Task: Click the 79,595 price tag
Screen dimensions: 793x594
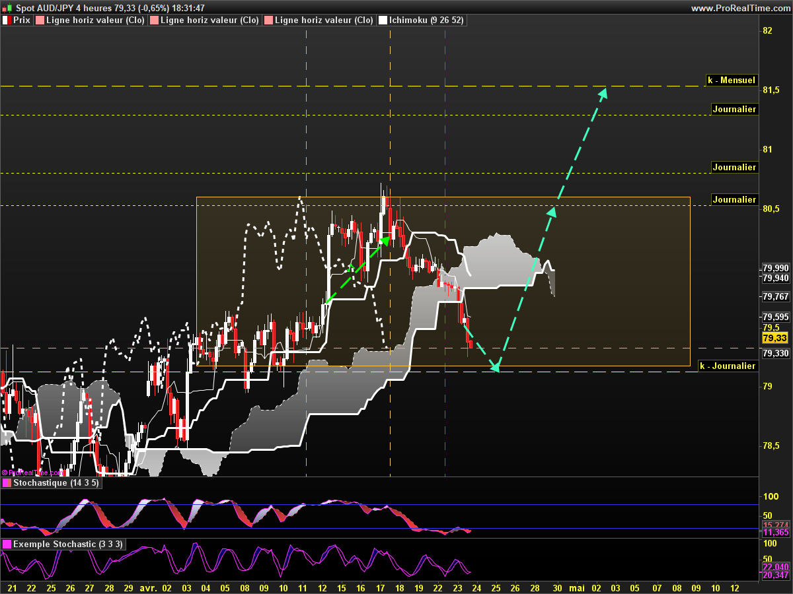Action: [776, 317]
